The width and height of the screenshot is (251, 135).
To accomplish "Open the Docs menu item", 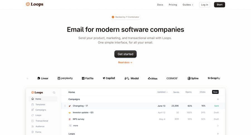I will [x=160, y=5].
